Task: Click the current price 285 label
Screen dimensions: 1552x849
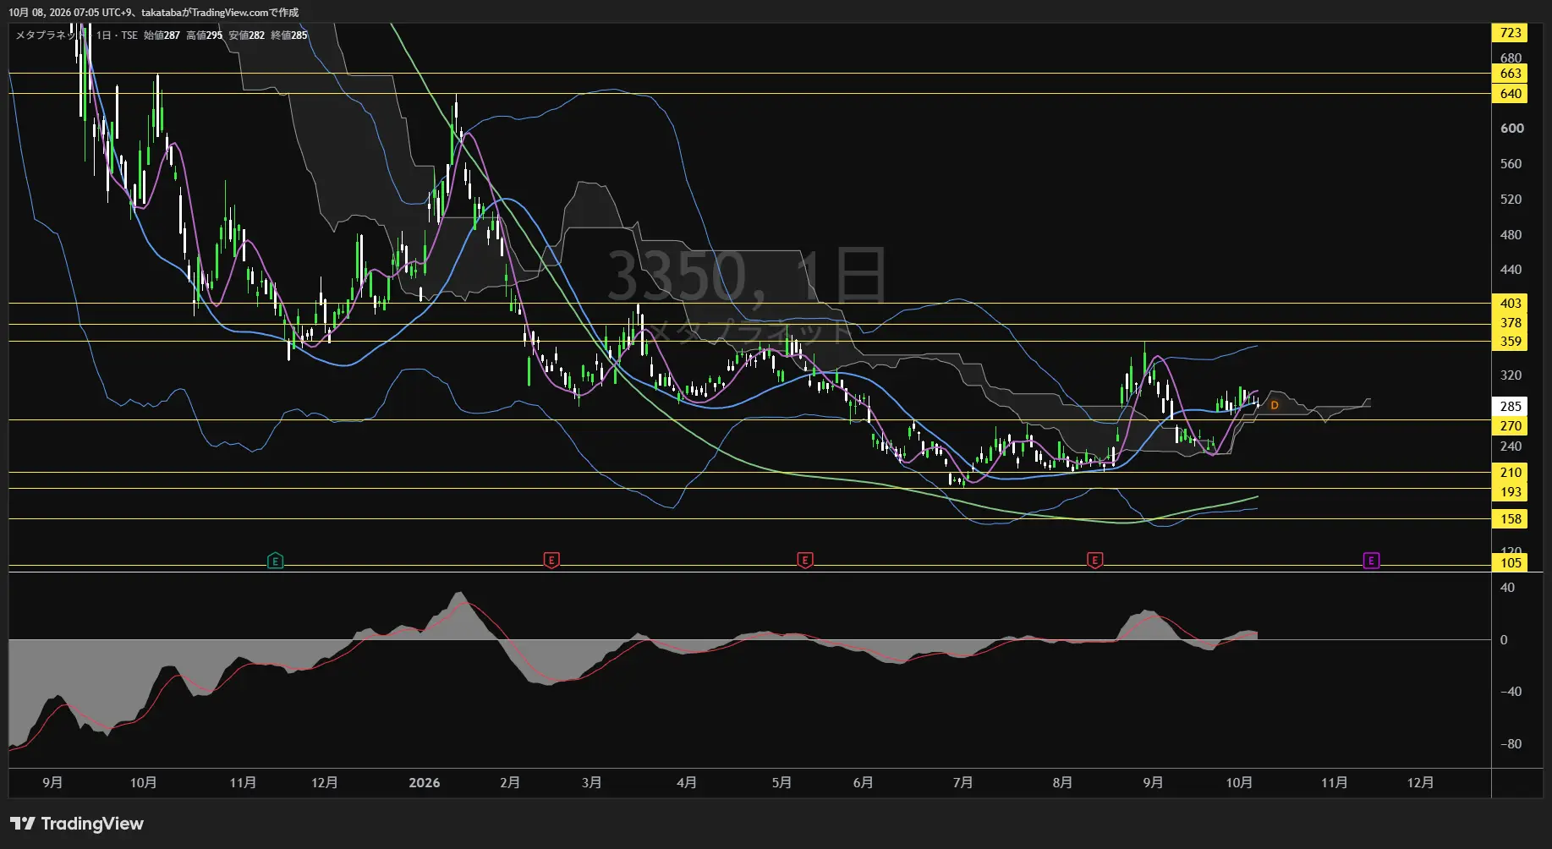Action: (x=1511, y=407)
